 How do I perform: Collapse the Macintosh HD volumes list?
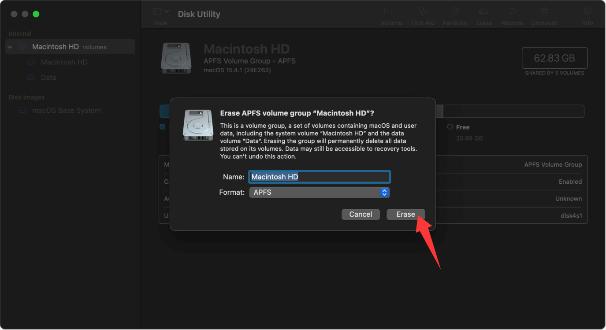point(9,46)
